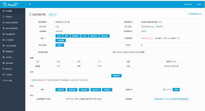
Task: Click the 面板密码 button
Action: click(72, 90)
